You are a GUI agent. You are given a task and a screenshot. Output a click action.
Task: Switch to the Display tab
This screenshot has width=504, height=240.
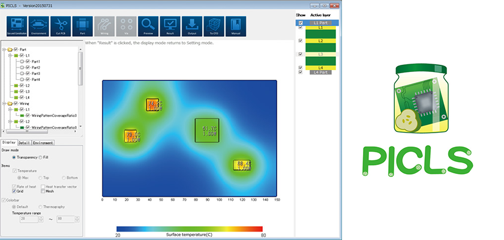[x=8, y=142]
